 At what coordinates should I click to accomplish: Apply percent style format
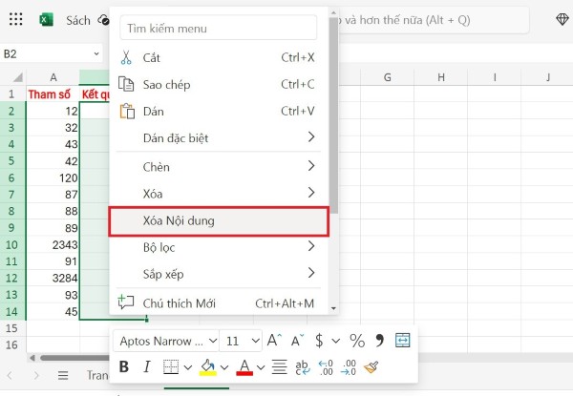pos(357,341)
